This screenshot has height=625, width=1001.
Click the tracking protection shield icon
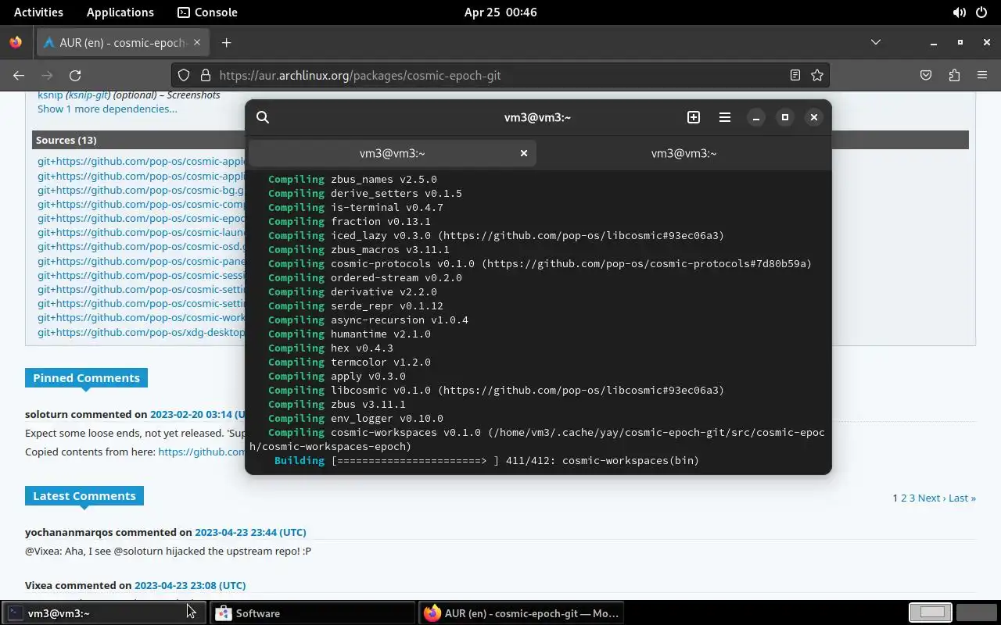[184, 75]
